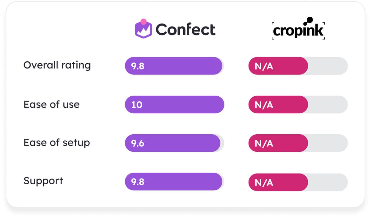
Task: Click the Ease of setup label
Action: [x=57, y=143]
